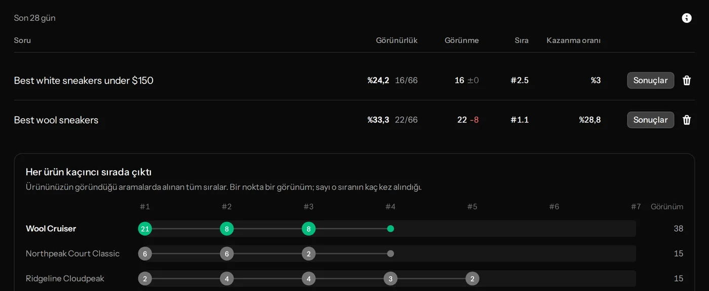Image resolution: width=709 pixels, height=291 pixels.
Task: Open Sonuçlar for Best white sneakers under $150
Action: point(650,80)
